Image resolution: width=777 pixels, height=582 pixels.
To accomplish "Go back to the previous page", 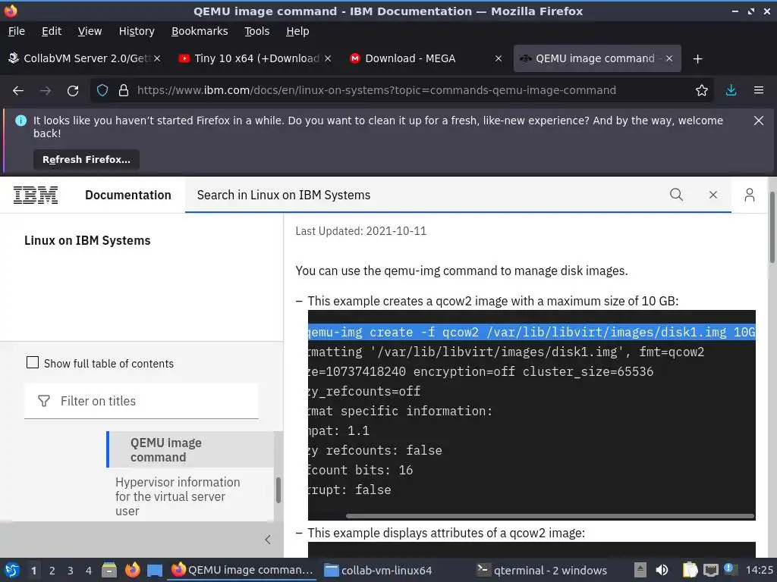I will (18, 91).
